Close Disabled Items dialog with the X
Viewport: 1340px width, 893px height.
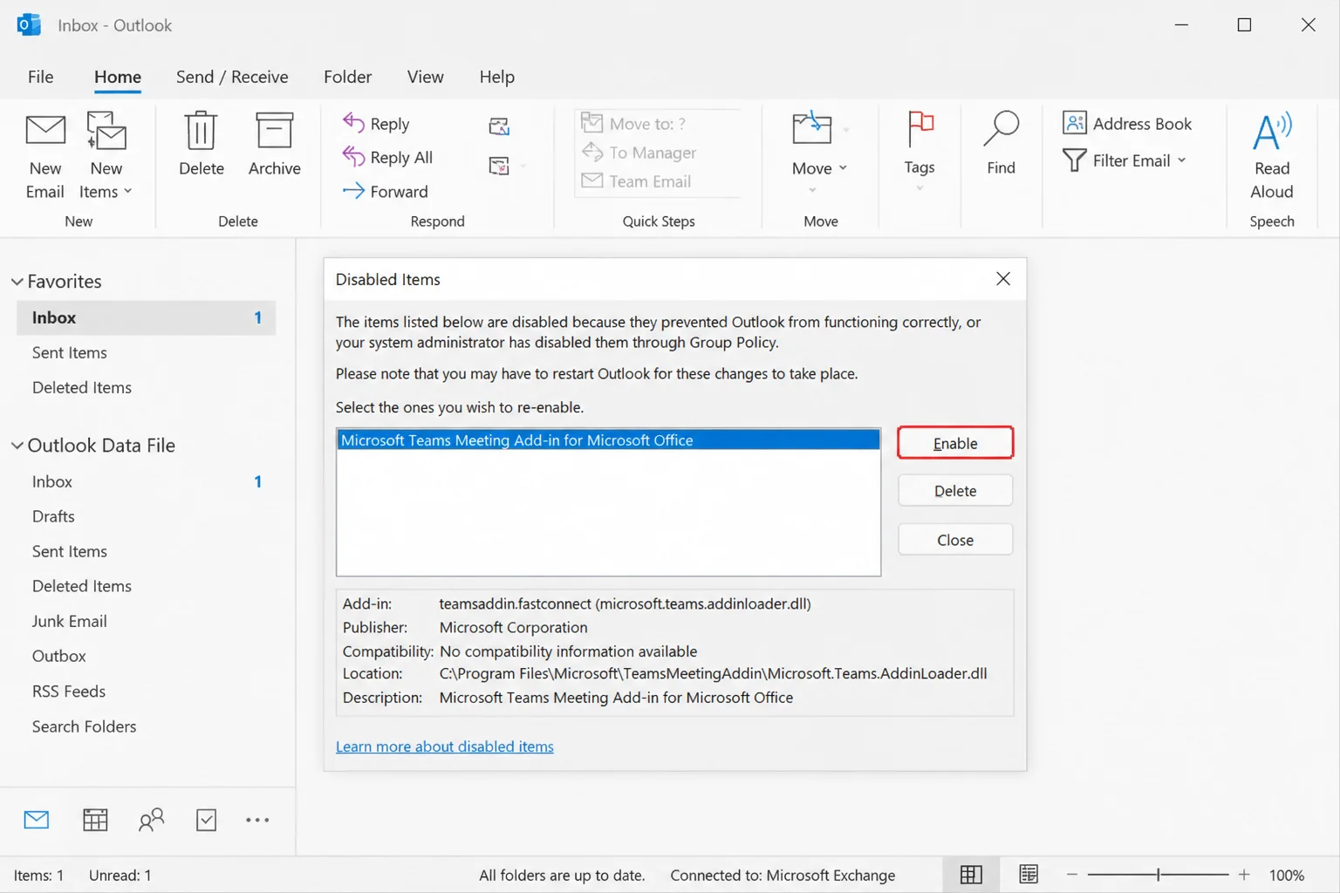click(x=1003, y=278)
